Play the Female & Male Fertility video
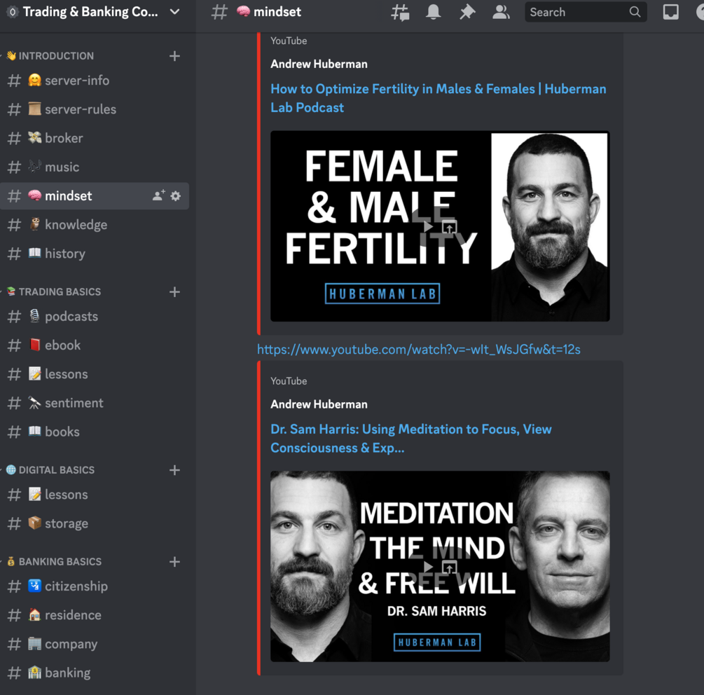 click(x=429, y=227)
